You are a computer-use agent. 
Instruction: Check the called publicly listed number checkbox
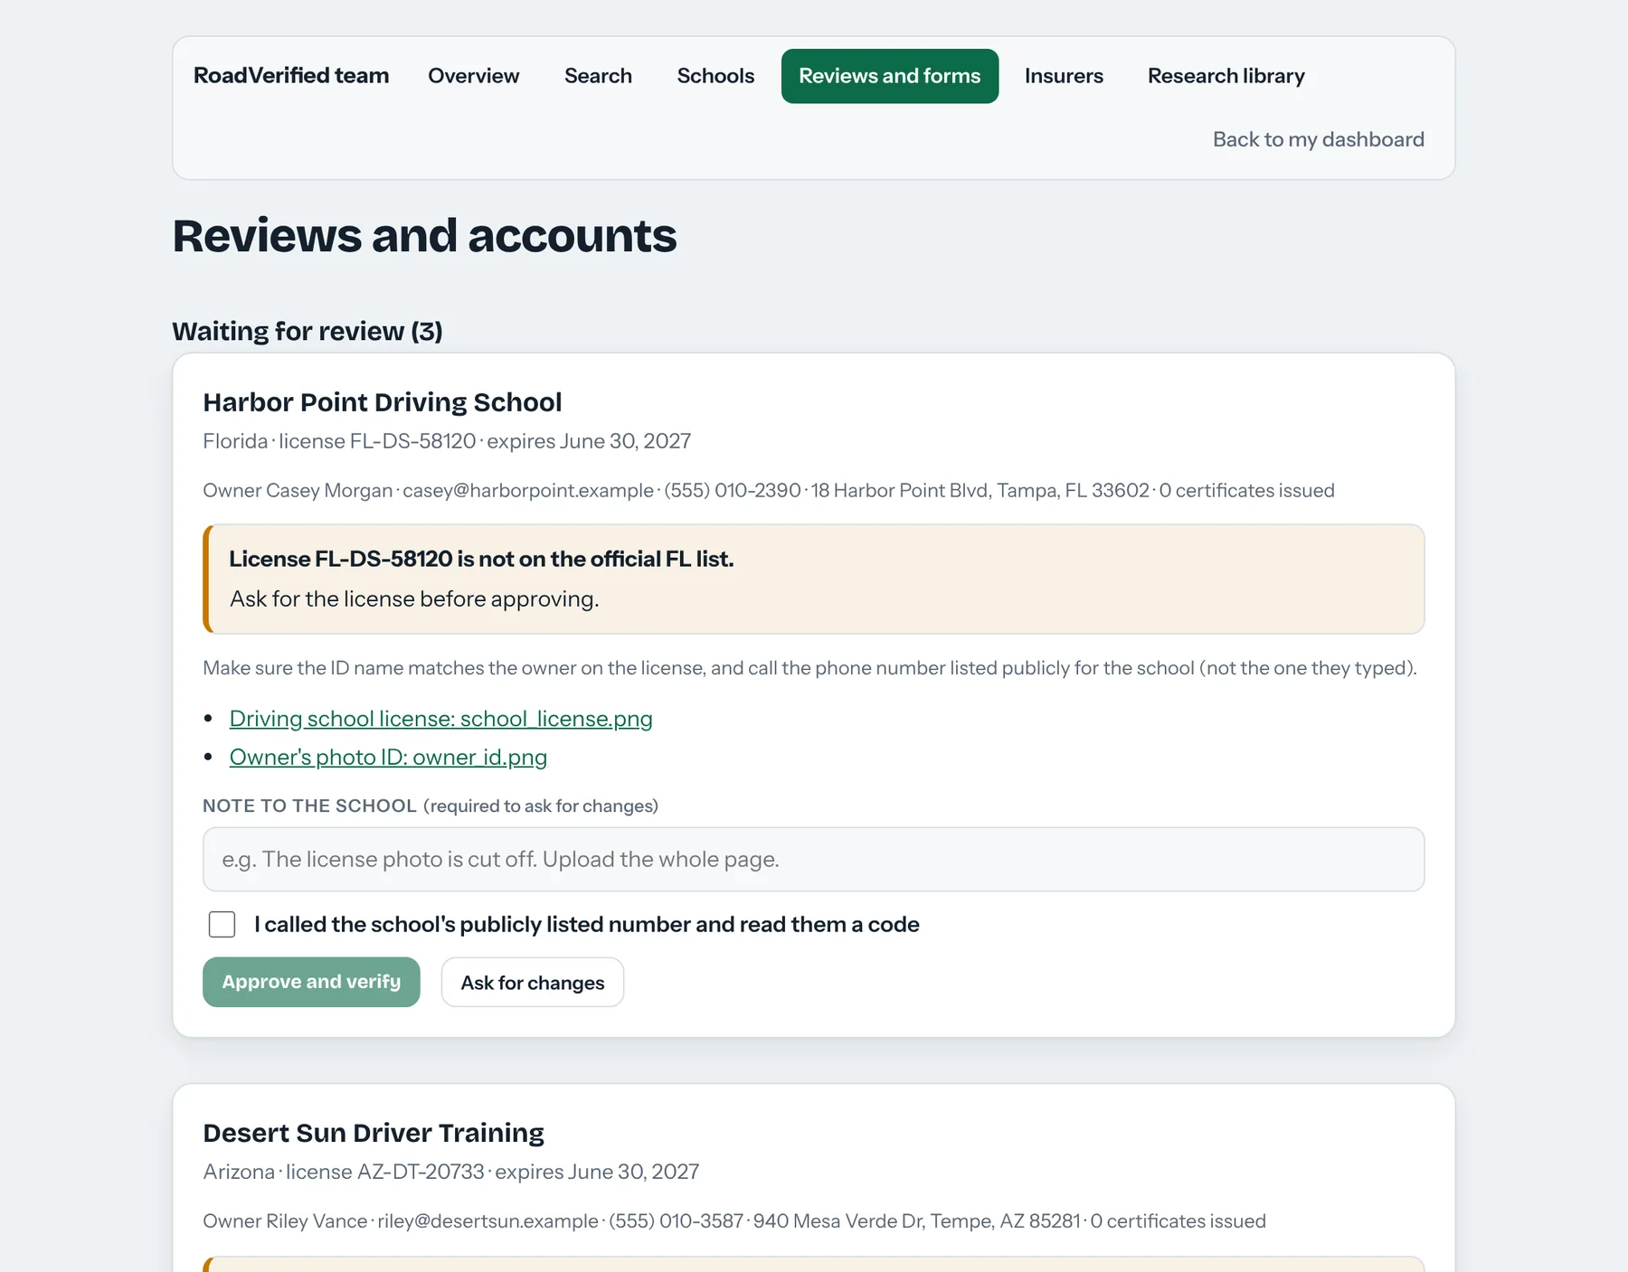[x=222, y=924]
